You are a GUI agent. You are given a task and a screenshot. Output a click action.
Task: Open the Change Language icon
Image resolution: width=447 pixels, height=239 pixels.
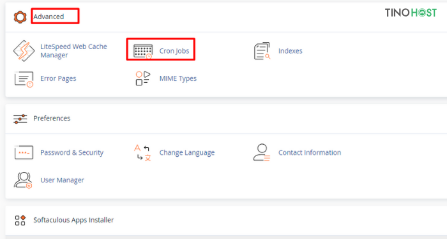point(142,153)
